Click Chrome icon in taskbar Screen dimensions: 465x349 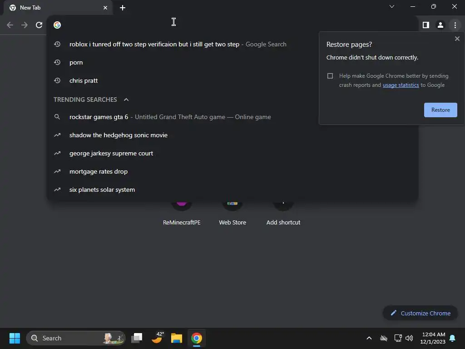pos(196,338)
